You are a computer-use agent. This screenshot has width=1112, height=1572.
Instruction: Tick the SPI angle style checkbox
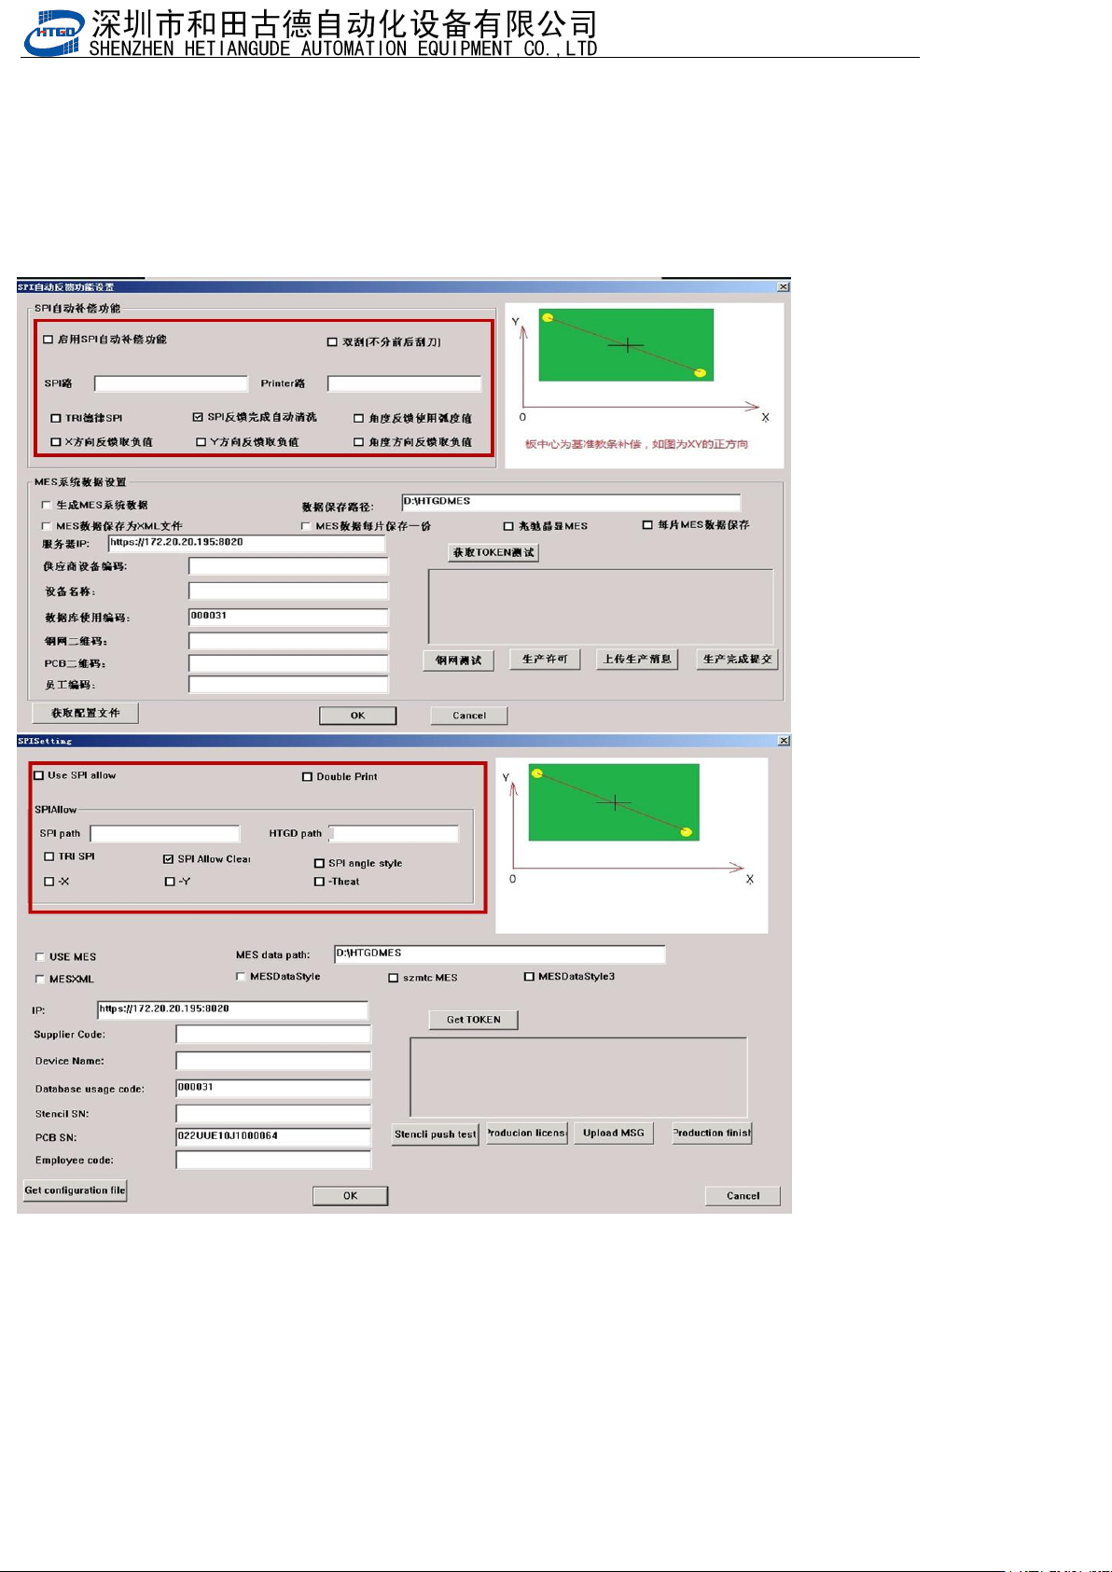click(319, 864)
